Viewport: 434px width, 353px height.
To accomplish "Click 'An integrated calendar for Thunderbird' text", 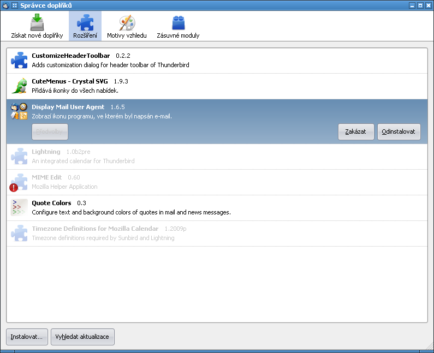I will [83, 161].
